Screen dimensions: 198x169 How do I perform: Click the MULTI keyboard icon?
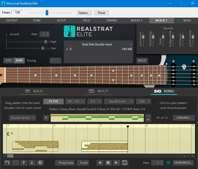(92, 91)
